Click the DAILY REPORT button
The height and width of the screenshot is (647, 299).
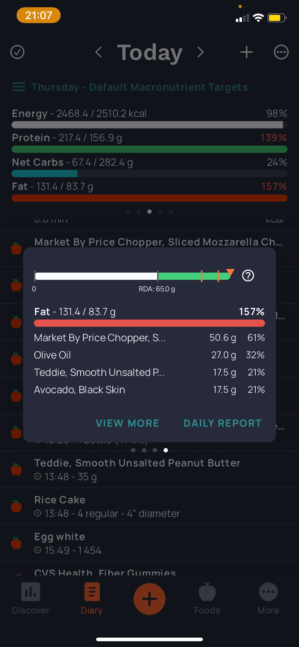click(x=222, y=423)
